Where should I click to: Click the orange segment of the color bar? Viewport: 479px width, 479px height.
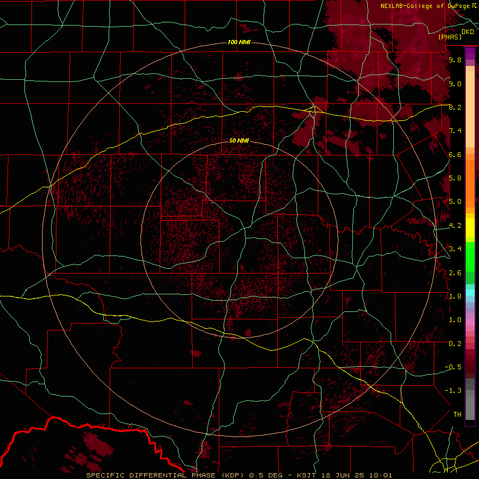tap(470, 183)
